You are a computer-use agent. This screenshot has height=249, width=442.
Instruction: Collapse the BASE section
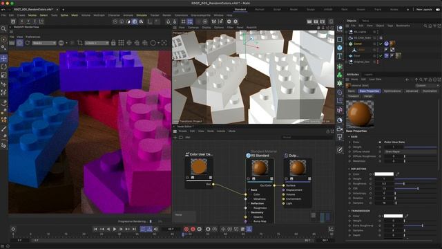point(349,137)
